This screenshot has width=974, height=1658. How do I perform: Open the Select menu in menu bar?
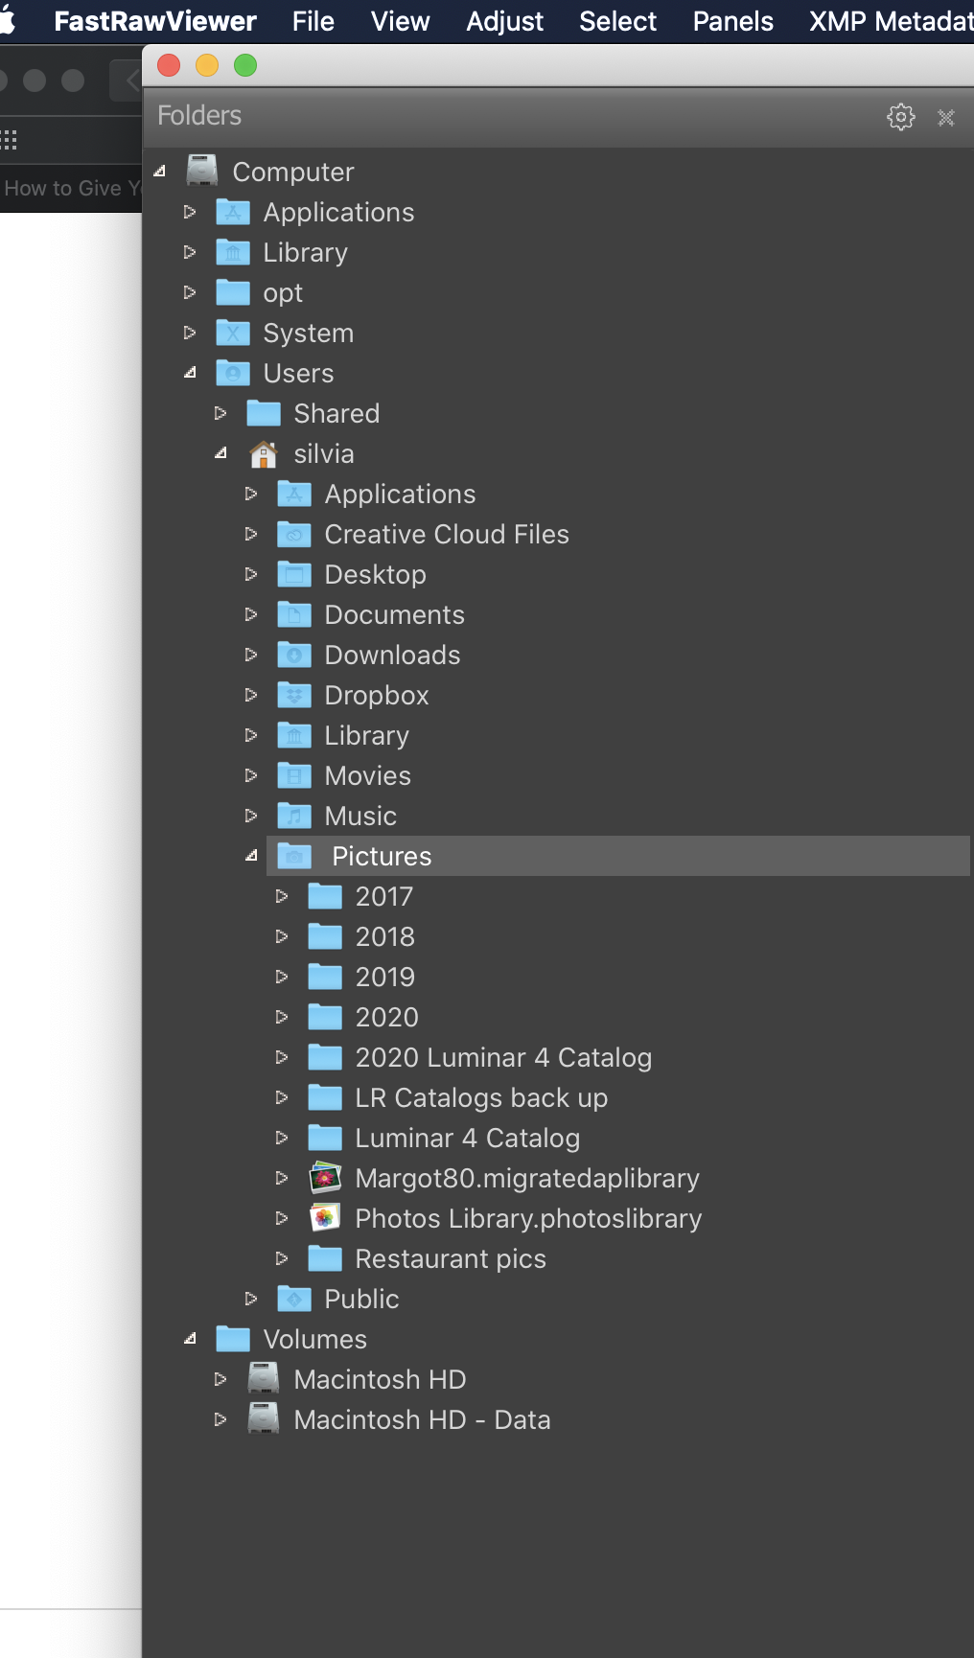coord(617,21)
